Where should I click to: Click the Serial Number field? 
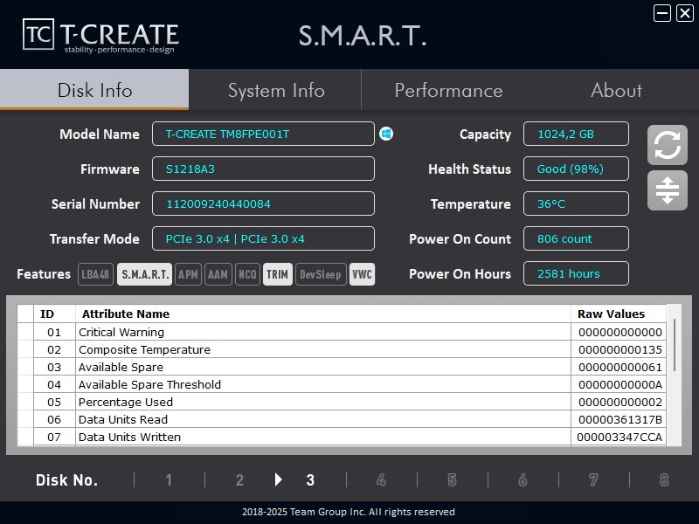coord(263,203)
